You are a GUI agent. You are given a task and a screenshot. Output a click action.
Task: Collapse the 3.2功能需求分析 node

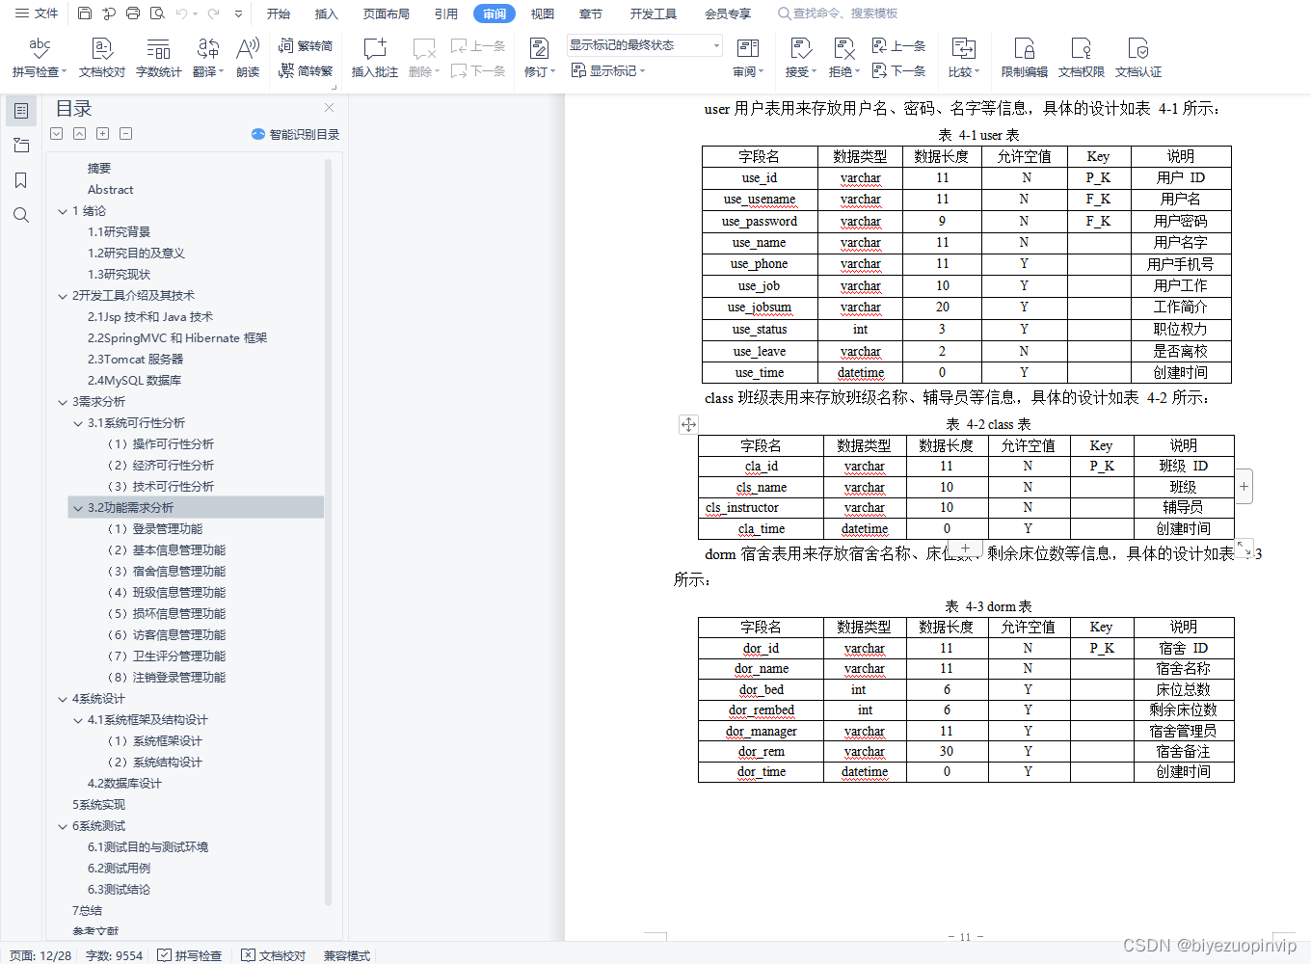(x=78, y=508)
